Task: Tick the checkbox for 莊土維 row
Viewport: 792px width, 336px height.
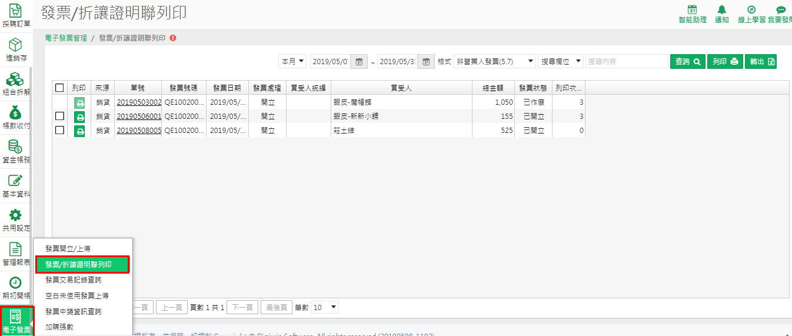Action: [59, 130]
